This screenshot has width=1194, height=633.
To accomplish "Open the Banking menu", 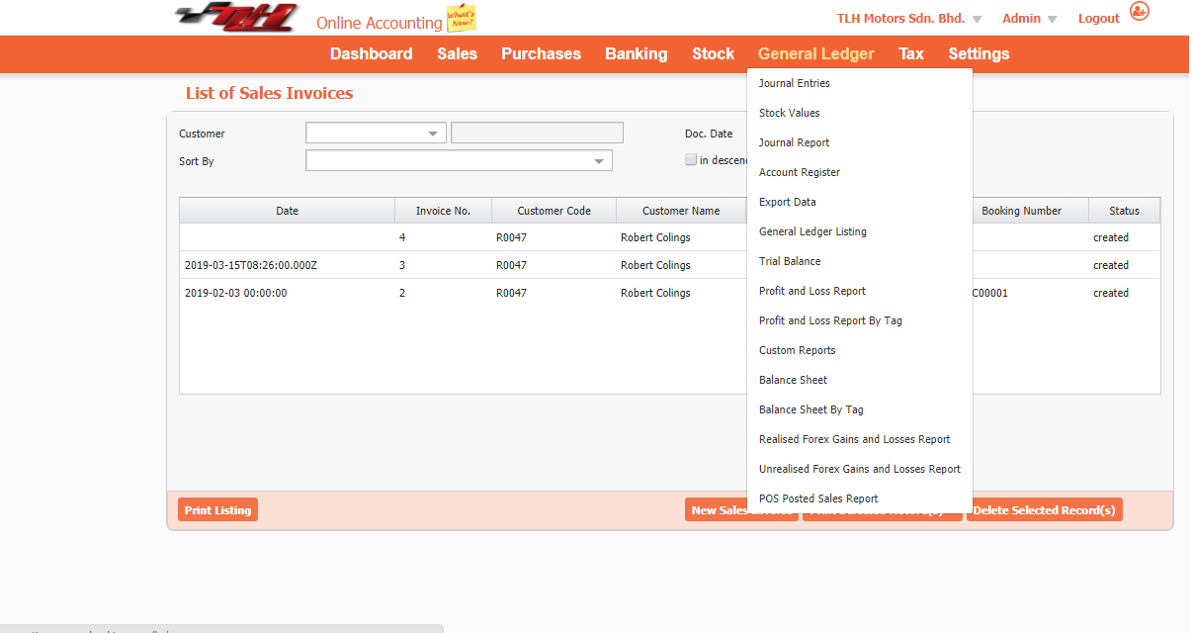I will pyautogui.click(x=636, y=53).
